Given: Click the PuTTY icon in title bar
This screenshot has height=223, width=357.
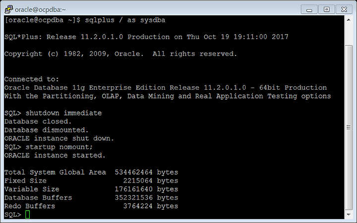Looking at the screenshot, I should (x=8, y=9).
